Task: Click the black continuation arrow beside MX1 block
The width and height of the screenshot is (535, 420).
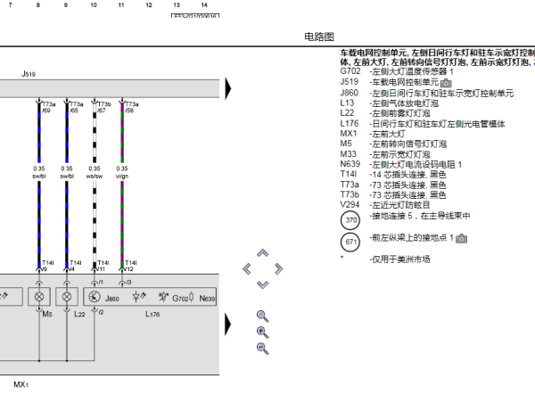Action: click(228, 324)
